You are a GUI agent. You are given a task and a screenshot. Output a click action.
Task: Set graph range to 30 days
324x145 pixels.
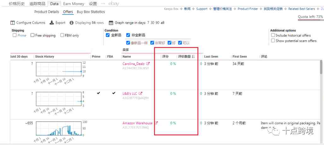coord(152,23)
